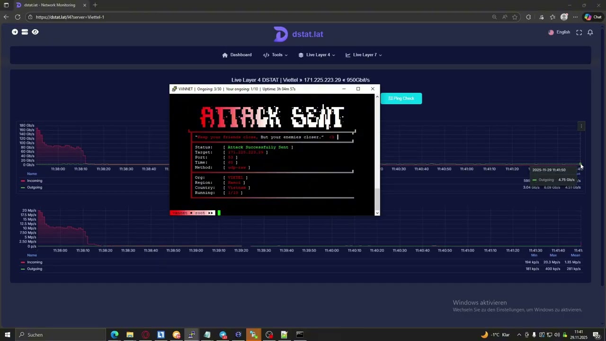Screen dimensions: 606x341
Task: Focus the terminal prompt cursor in VXNNET
Action: (219, 213)
